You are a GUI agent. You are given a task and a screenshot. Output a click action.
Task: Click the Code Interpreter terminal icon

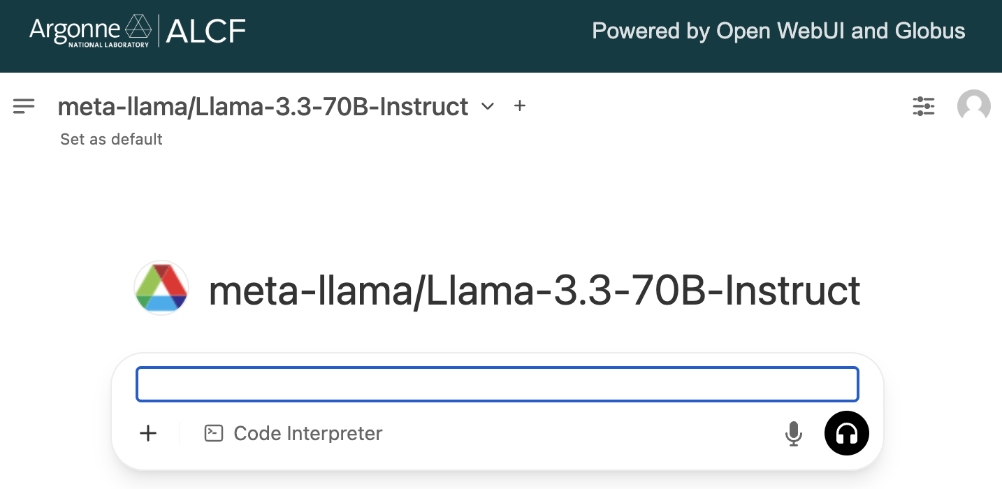(x=213, y=433)
